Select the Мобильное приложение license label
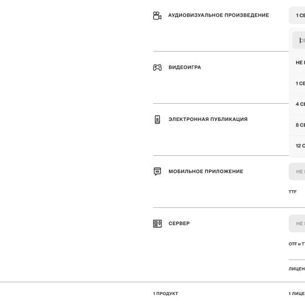 tap(206, 171)
